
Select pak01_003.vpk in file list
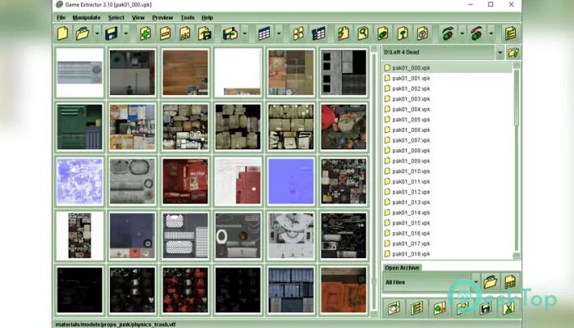pyautogui.click(x=448, y=99)
